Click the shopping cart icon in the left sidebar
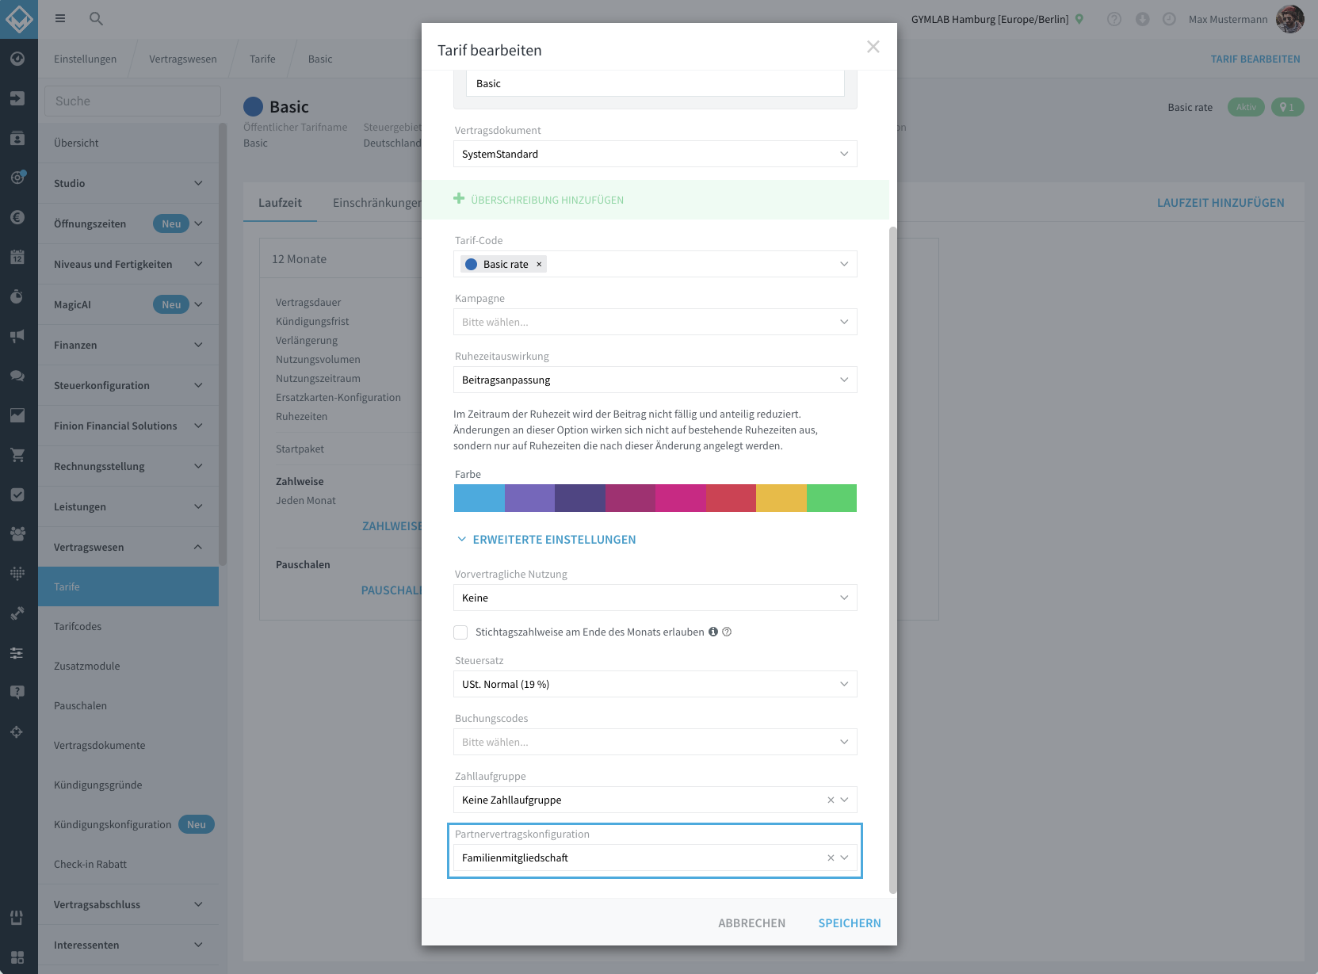This screenshot has width=1318, height=974. 17,455
